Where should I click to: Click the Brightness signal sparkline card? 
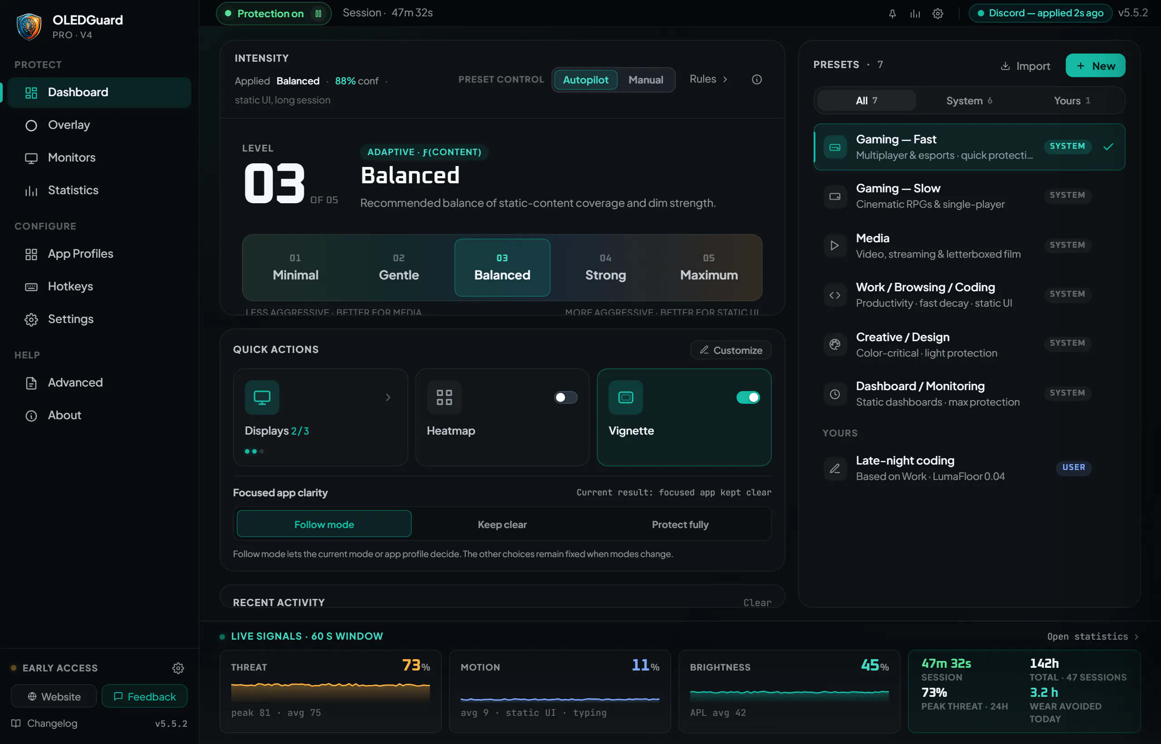click(x=789, y=691)
